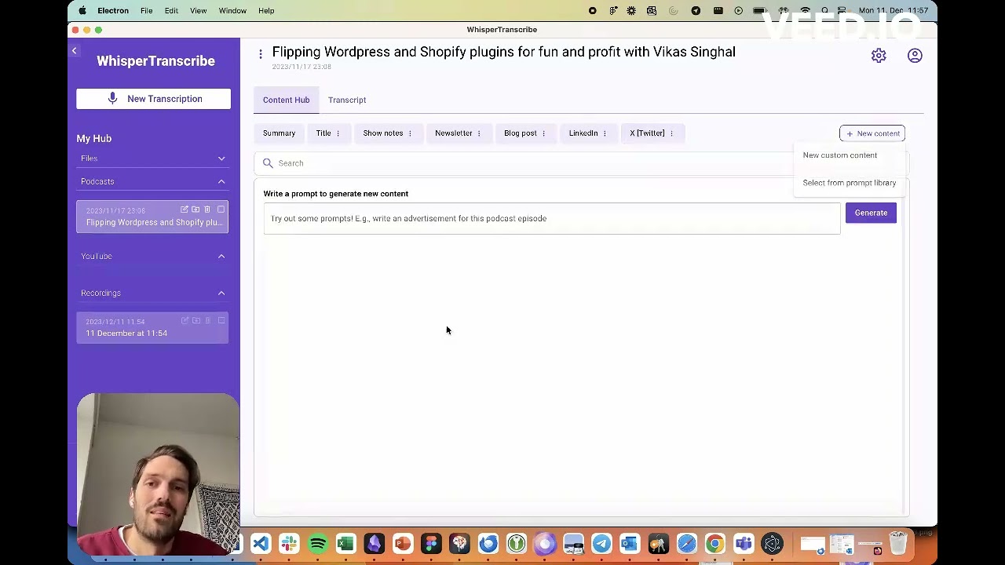Click the folder icon on the 2023/11/17 podcast
Screen dimensions: 1005x565
(x=196, y=209)
